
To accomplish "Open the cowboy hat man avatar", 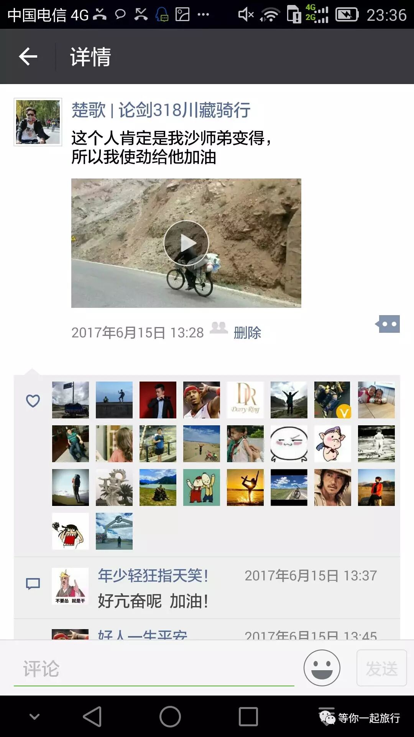I will coord(333,487).
